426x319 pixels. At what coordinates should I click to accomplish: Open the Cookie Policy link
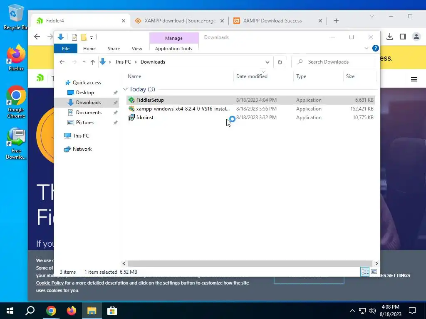50,283
